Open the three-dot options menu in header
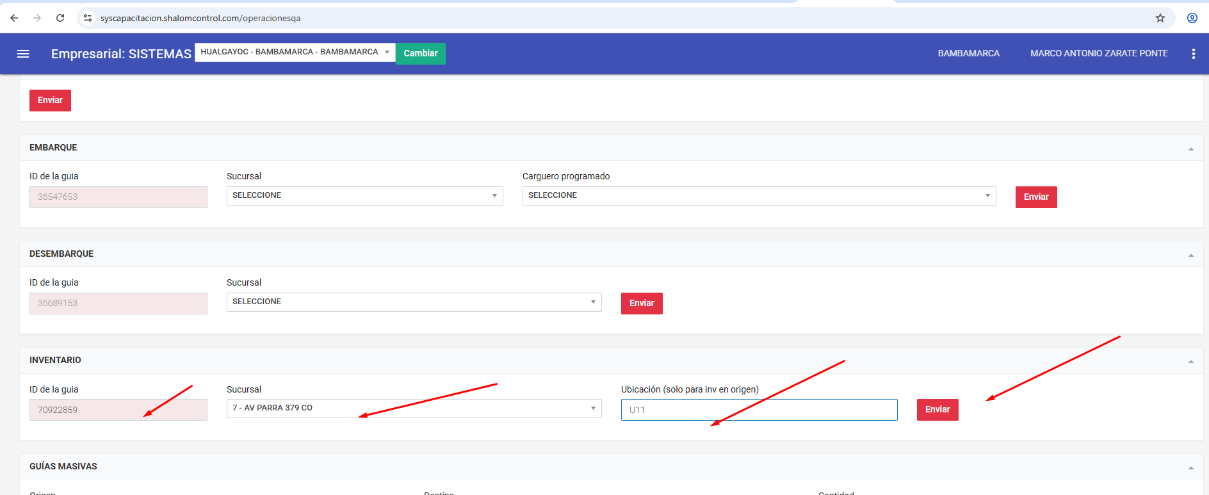Viewport: 1209px width, 495px height. pos(1193,54)
